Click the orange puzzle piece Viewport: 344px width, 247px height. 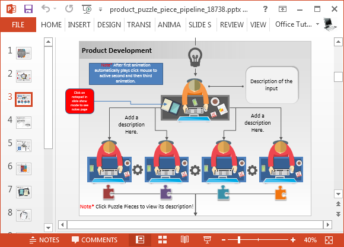coord(281,193)
